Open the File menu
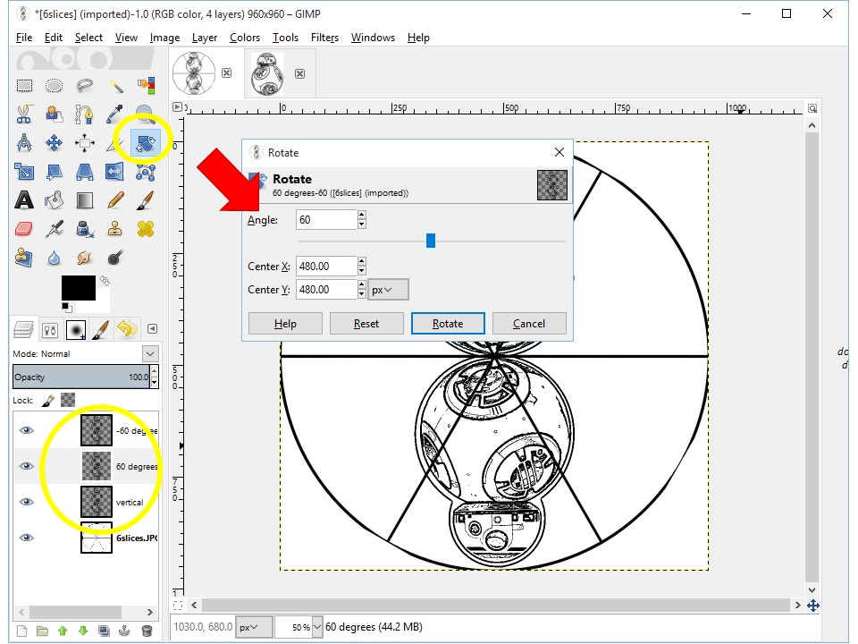The width and height of the screenshot is (858, 644). (24, 38)
